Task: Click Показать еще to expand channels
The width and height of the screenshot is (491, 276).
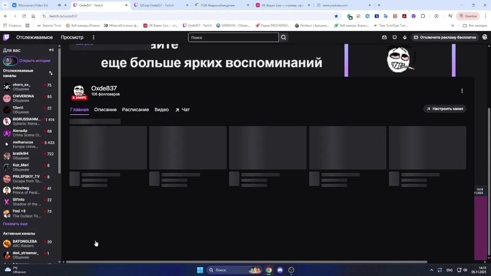Action: 15,224
